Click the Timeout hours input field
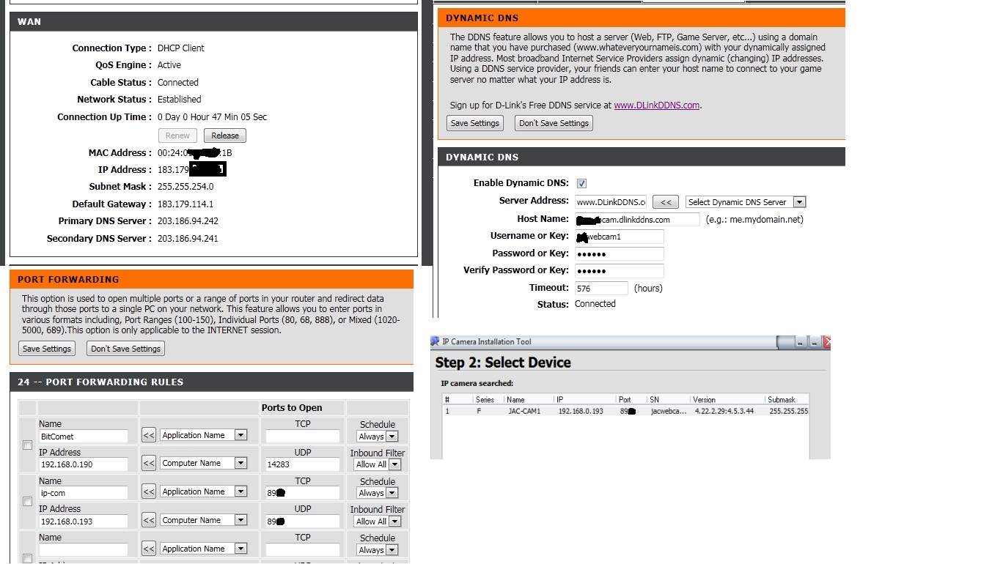The image size is (981, 564). (601, 289)
